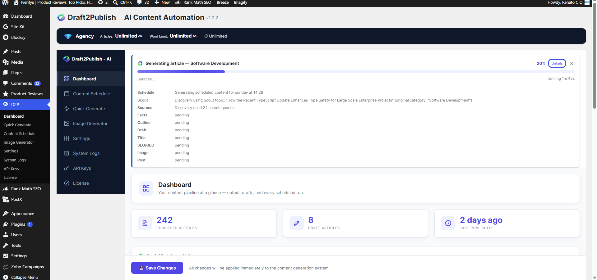Click the License checkmark icon
Viewport: 597px width, 280px height.
point(67,183)
